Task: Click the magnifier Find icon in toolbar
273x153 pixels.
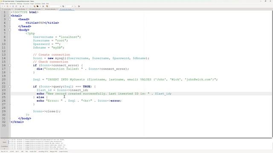Action: click(x=63, y=6)
